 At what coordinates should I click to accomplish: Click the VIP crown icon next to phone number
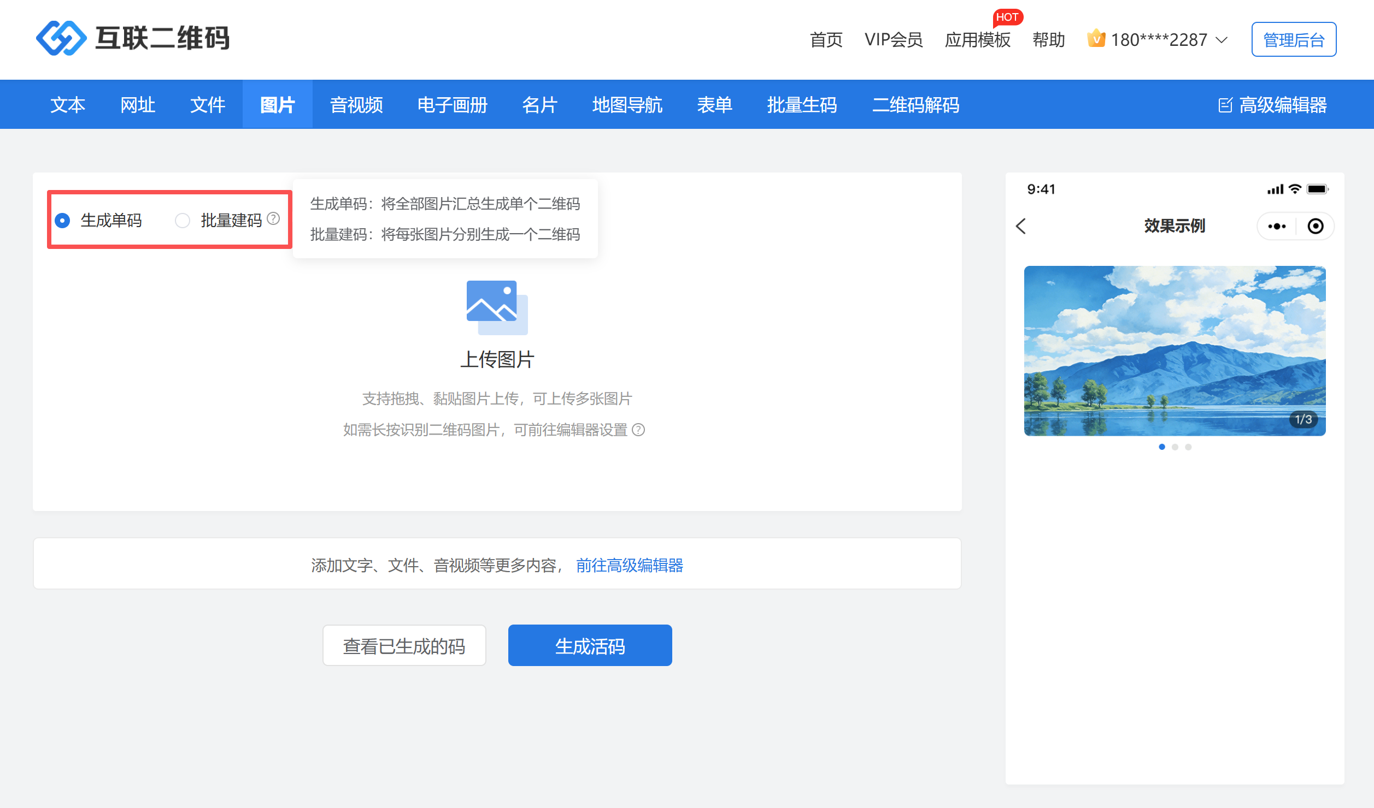point(1096,39)
